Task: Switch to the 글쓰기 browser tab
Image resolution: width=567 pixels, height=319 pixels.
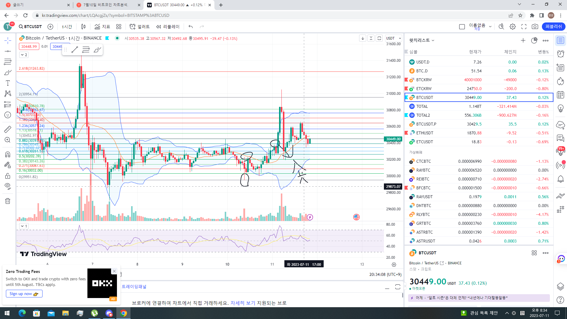Action: point(38,5)
